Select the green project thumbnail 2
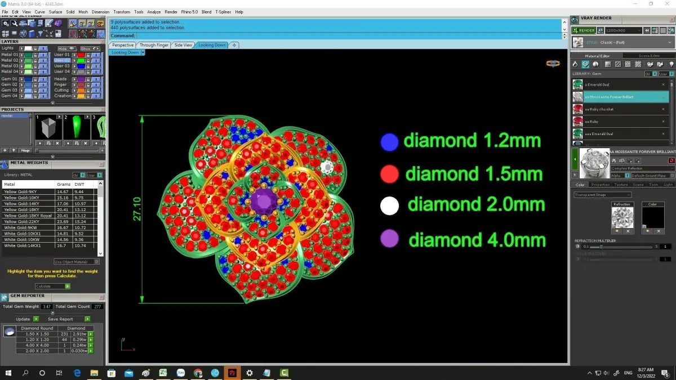This screenshot has width=676, height=380. pos(77,127)
